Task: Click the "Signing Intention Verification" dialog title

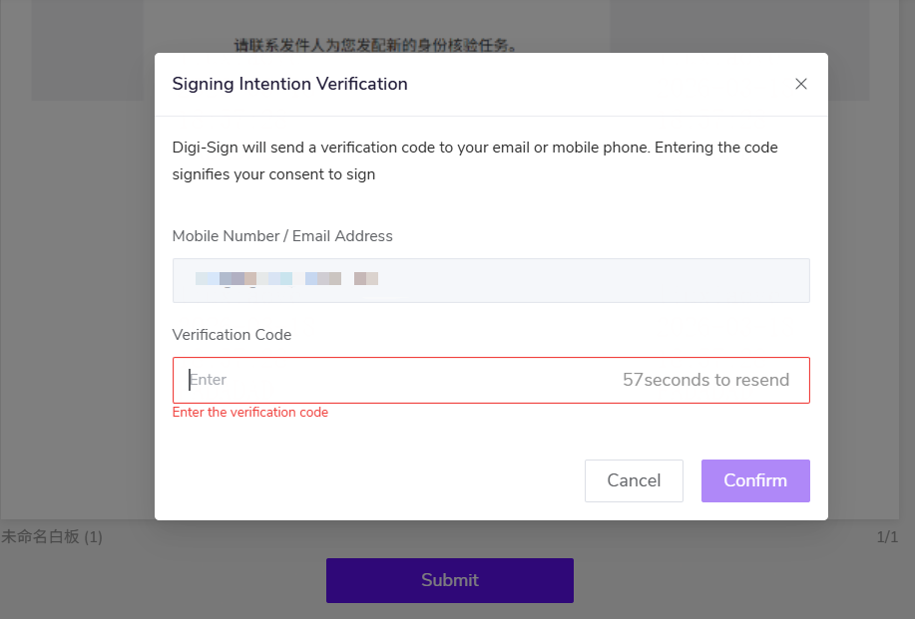Action: point(289,84)
